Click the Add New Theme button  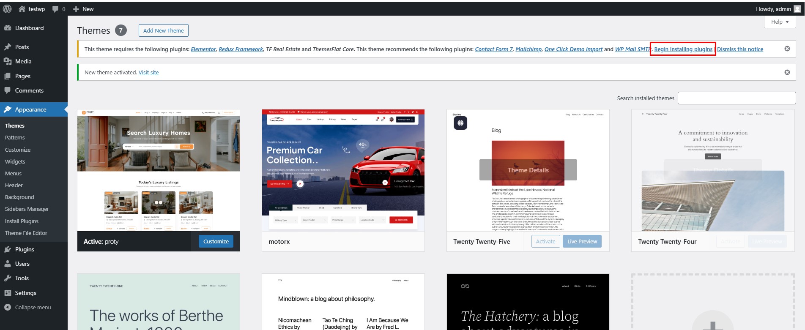(164, 30)
